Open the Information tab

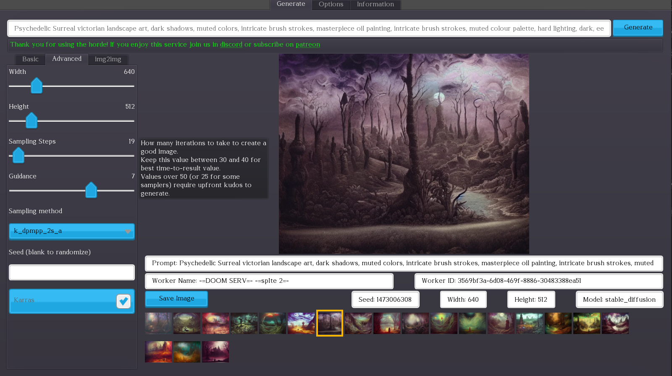[375, 4]
